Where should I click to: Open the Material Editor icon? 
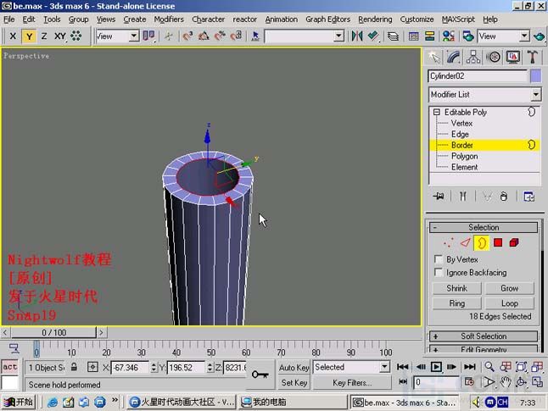click(x=449, y=36)
